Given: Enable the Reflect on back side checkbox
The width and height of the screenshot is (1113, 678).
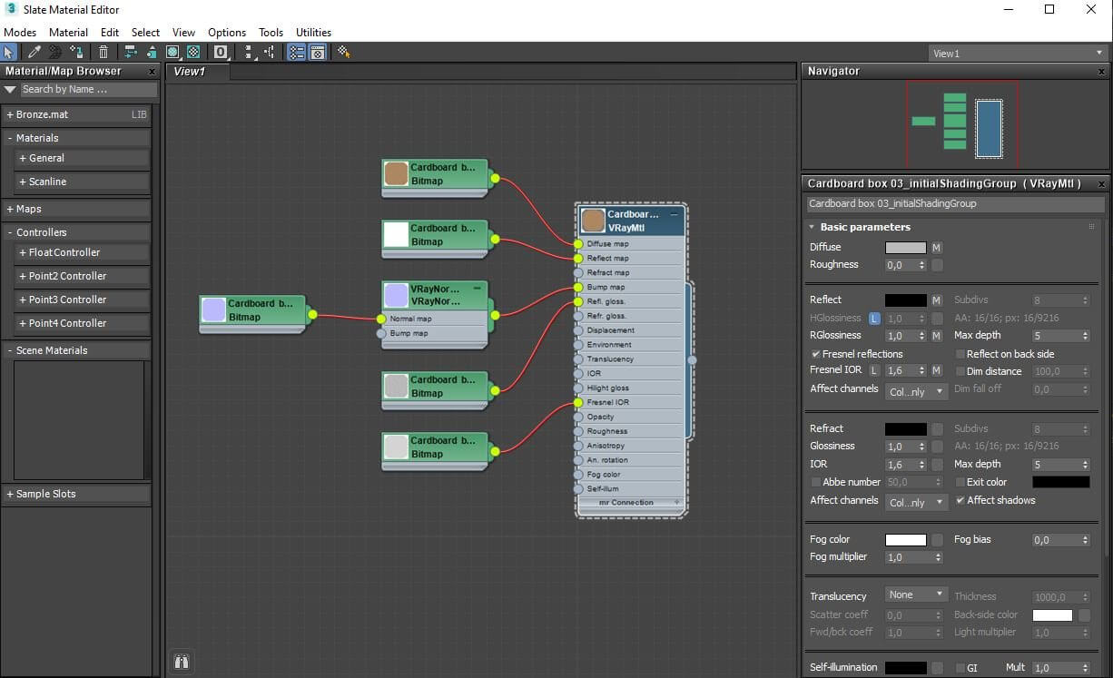Looking at the screenshot, I should (x=960, y=354).
